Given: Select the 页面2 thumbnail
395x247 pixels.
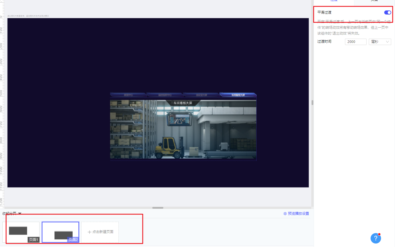Looking at the screenshot, I should click(x=60, y=232).
